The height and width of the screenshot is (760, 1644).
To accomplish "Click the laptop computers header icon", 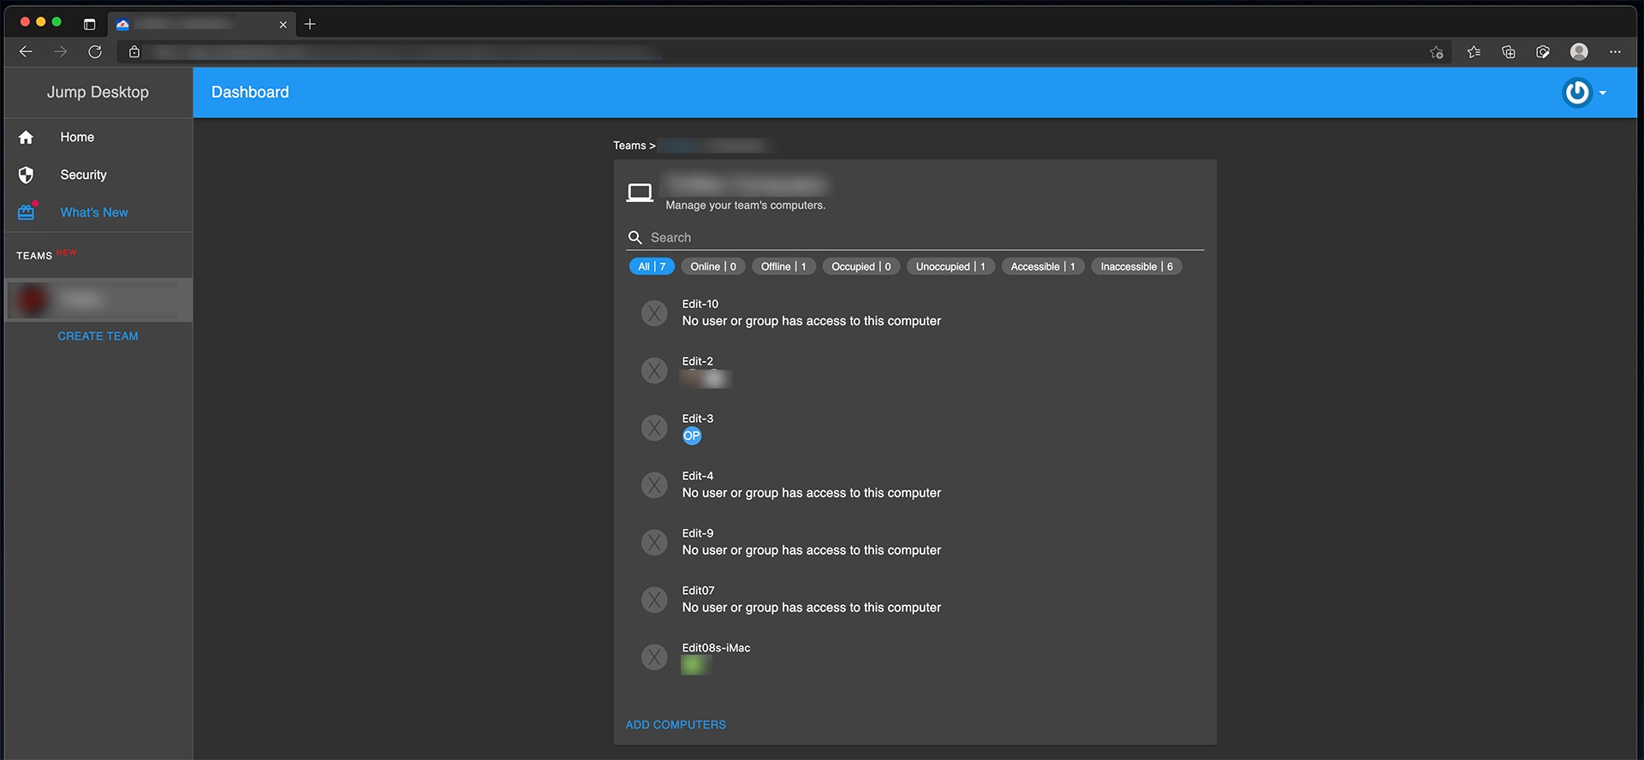I will pyautogui.click(x=640, y=193).
